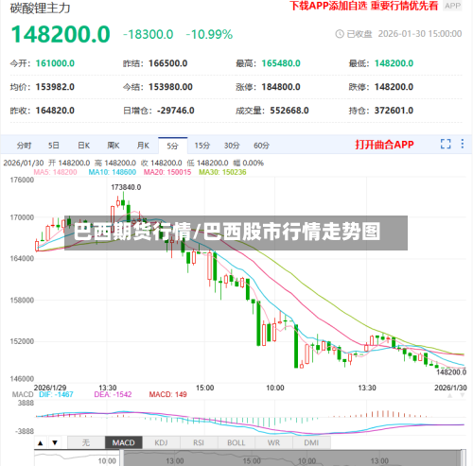This screenshot has width=473, height=466.
Task: Click the up triangle indicator arrow
Action: click(x=41, y=442)
